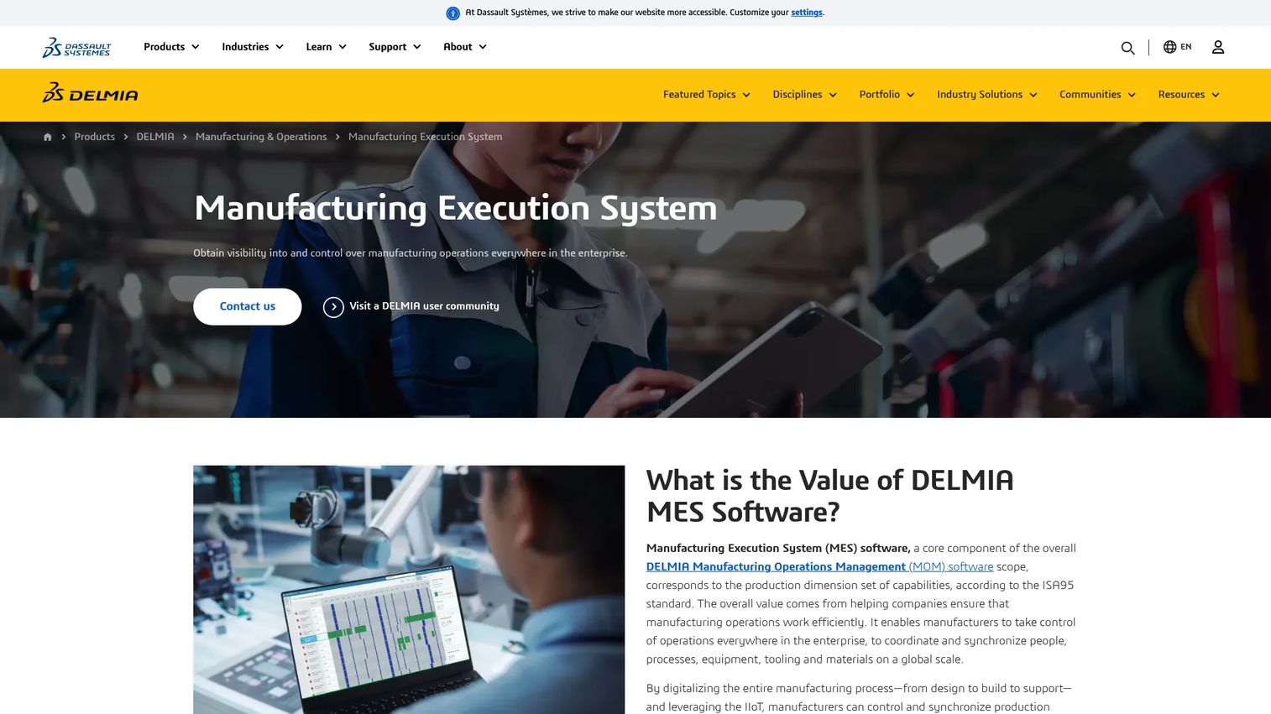This screenshot has width=1271, height=714.
Task: Go to Products breadcrumb
Action: (x=95, y=137)
